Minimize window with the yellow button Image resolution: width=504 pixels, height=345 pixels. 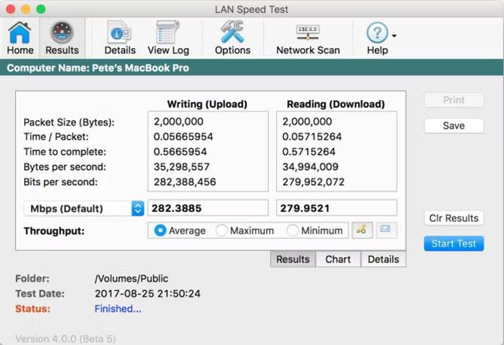(26, 9)
